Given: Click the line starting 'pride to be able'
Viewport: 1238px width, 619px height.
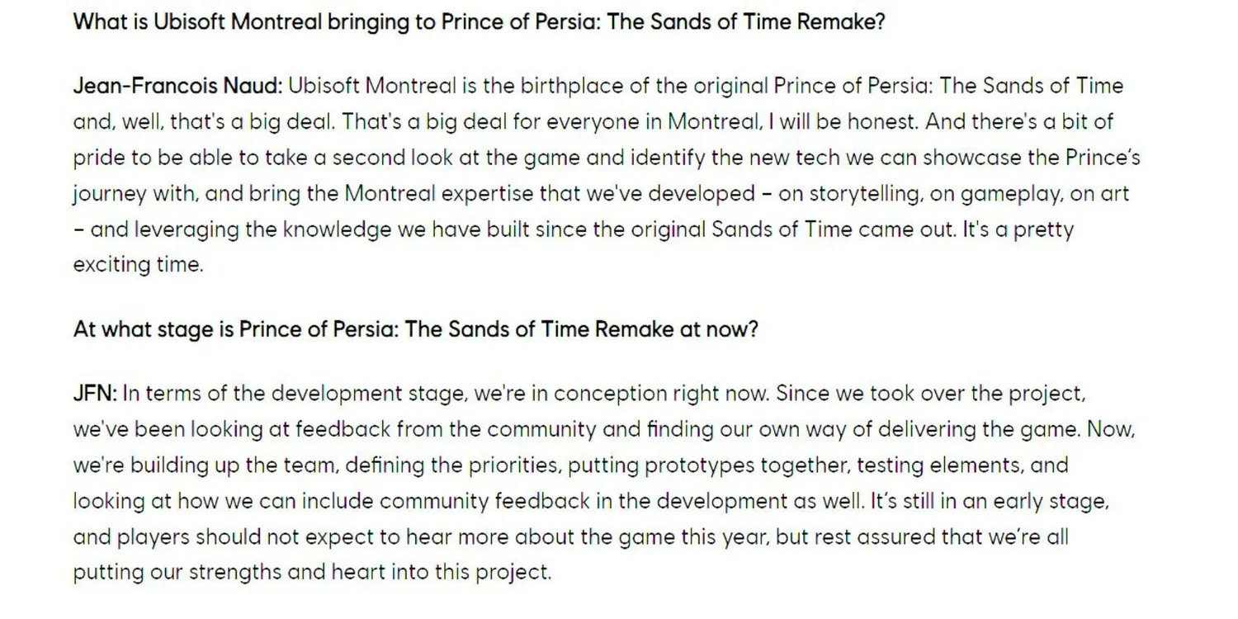Looking at the screenshot, I should tap(607, 158).
